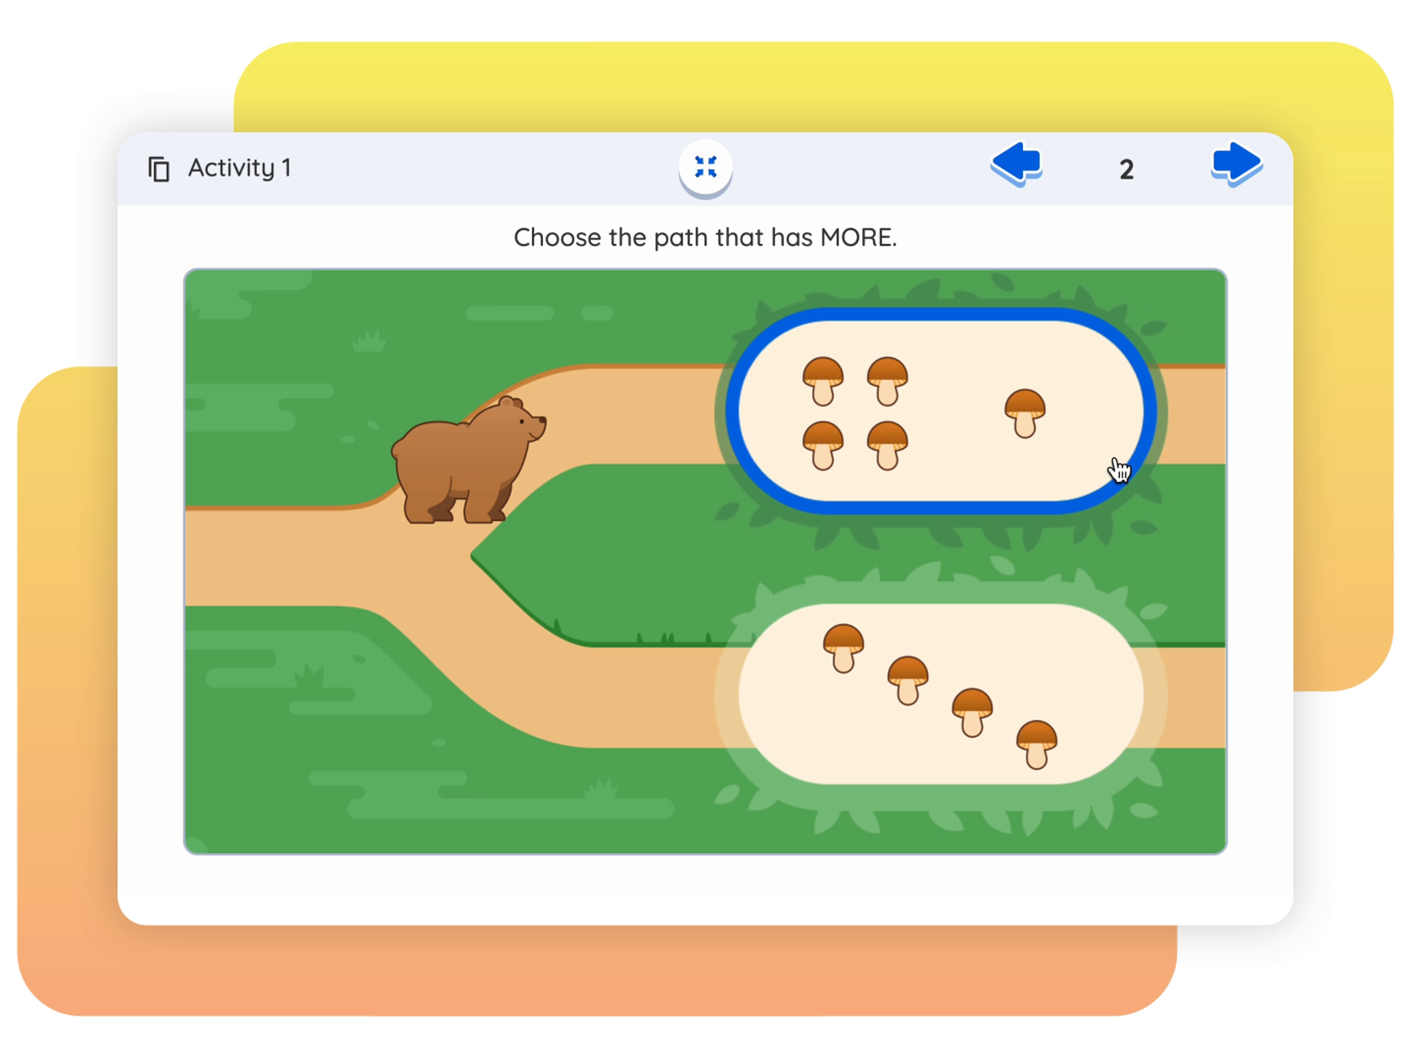
Task: Click the second mushroom in lower diagonal row
Action: (908, 681)
